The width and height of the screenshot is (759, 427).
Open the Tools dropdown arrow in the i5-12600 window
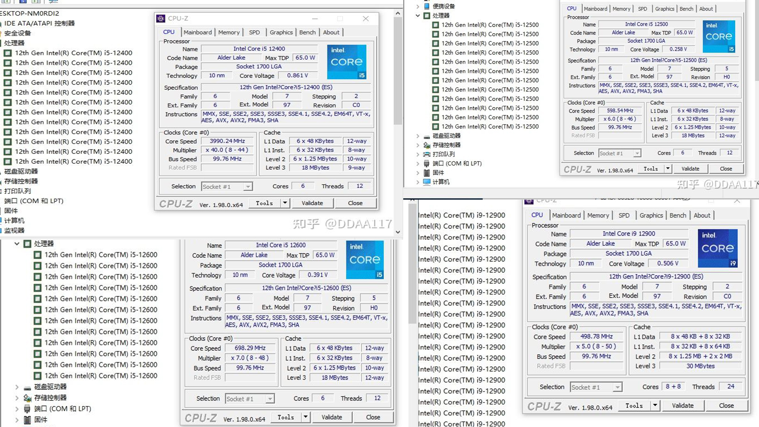coord(305,417)
